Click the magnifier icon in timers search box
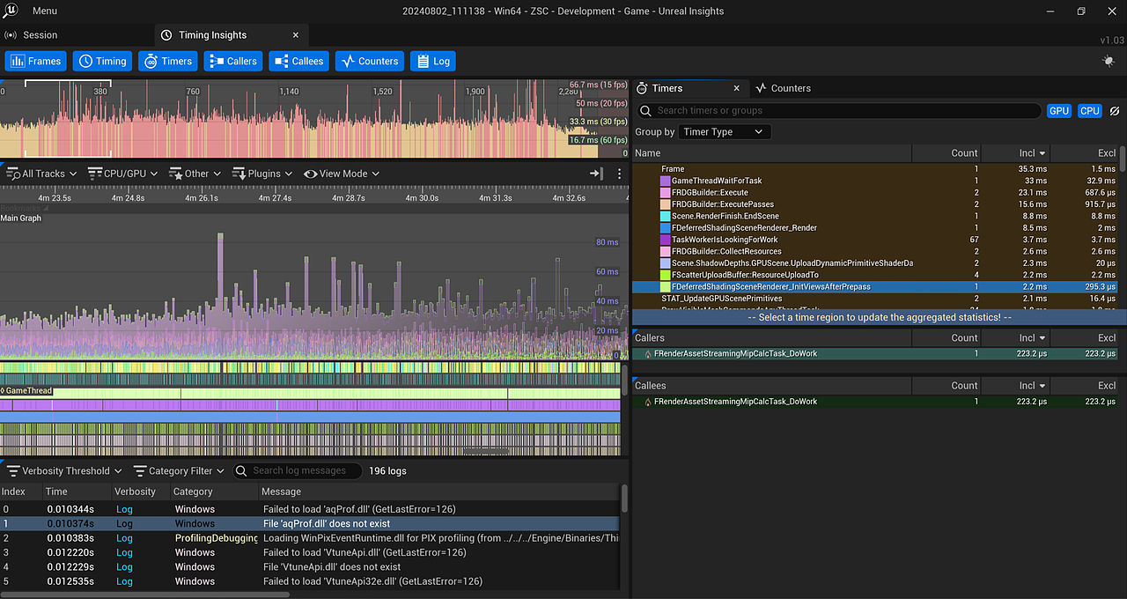 (x=645, y=111)
